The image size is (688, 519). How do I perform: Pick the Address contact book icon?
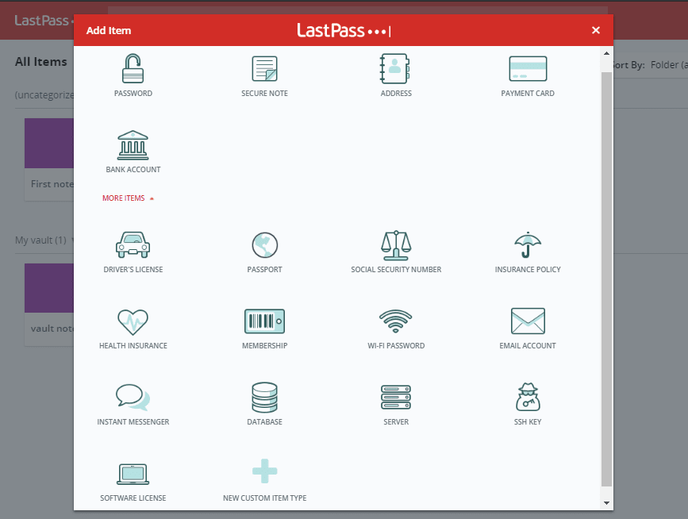tap(395, 68)
